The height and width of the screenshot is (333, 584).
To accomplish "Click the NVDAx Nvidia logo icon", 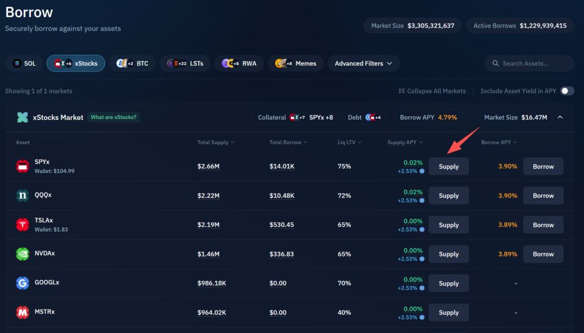I will coord(22,254).
